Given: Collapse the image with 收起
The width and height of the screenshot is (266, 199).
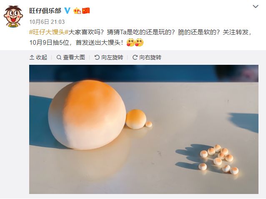Looking at the screenshot, I should coord(38,58).
